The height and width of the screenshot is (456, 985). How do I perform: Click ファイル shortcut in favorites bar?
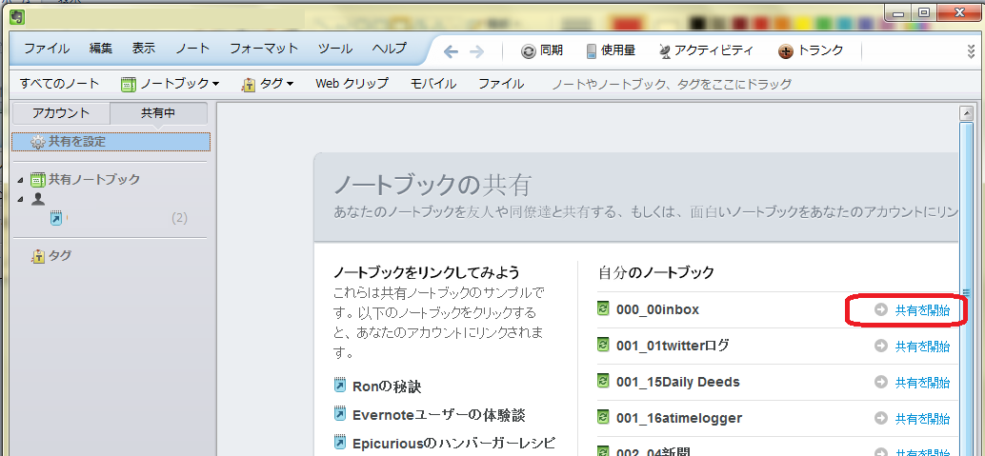coord(501,84)
